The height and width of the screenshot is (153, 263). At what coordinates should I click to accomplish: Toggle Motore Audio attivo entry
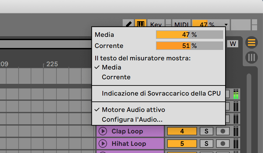[x=133, y=110]
